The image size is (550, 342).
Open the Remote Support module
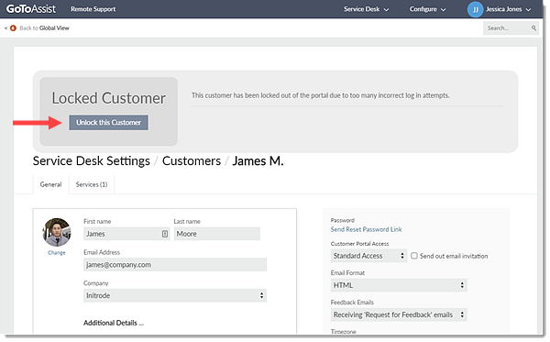[x=93, y=9]
